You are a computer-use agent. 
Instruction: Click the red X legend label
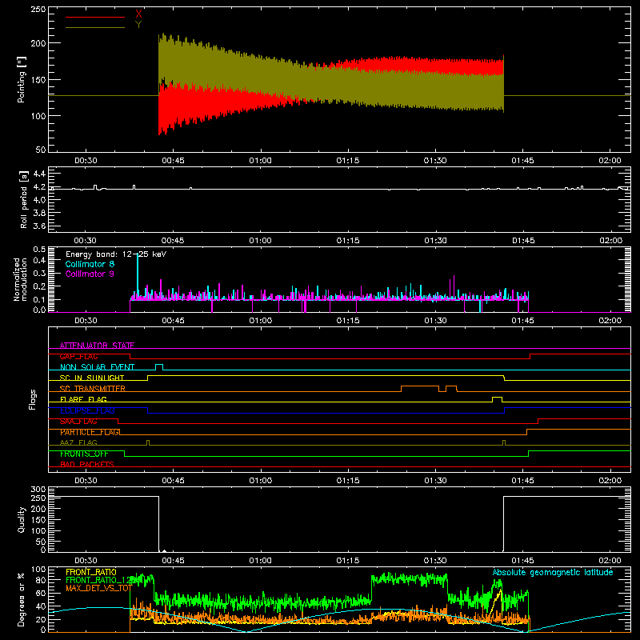pos(138,14)
